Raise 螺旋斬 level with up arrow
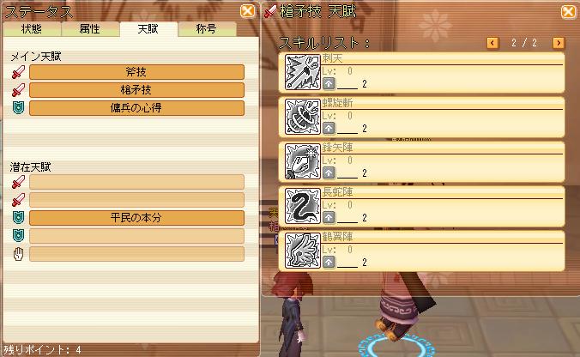Screen dimensions: 580x357 click(x=329, y=129)
